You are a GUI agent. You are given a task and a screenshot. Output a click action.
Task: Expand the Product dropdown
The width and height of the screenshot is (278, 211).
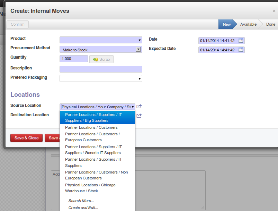tap(140, 40)
